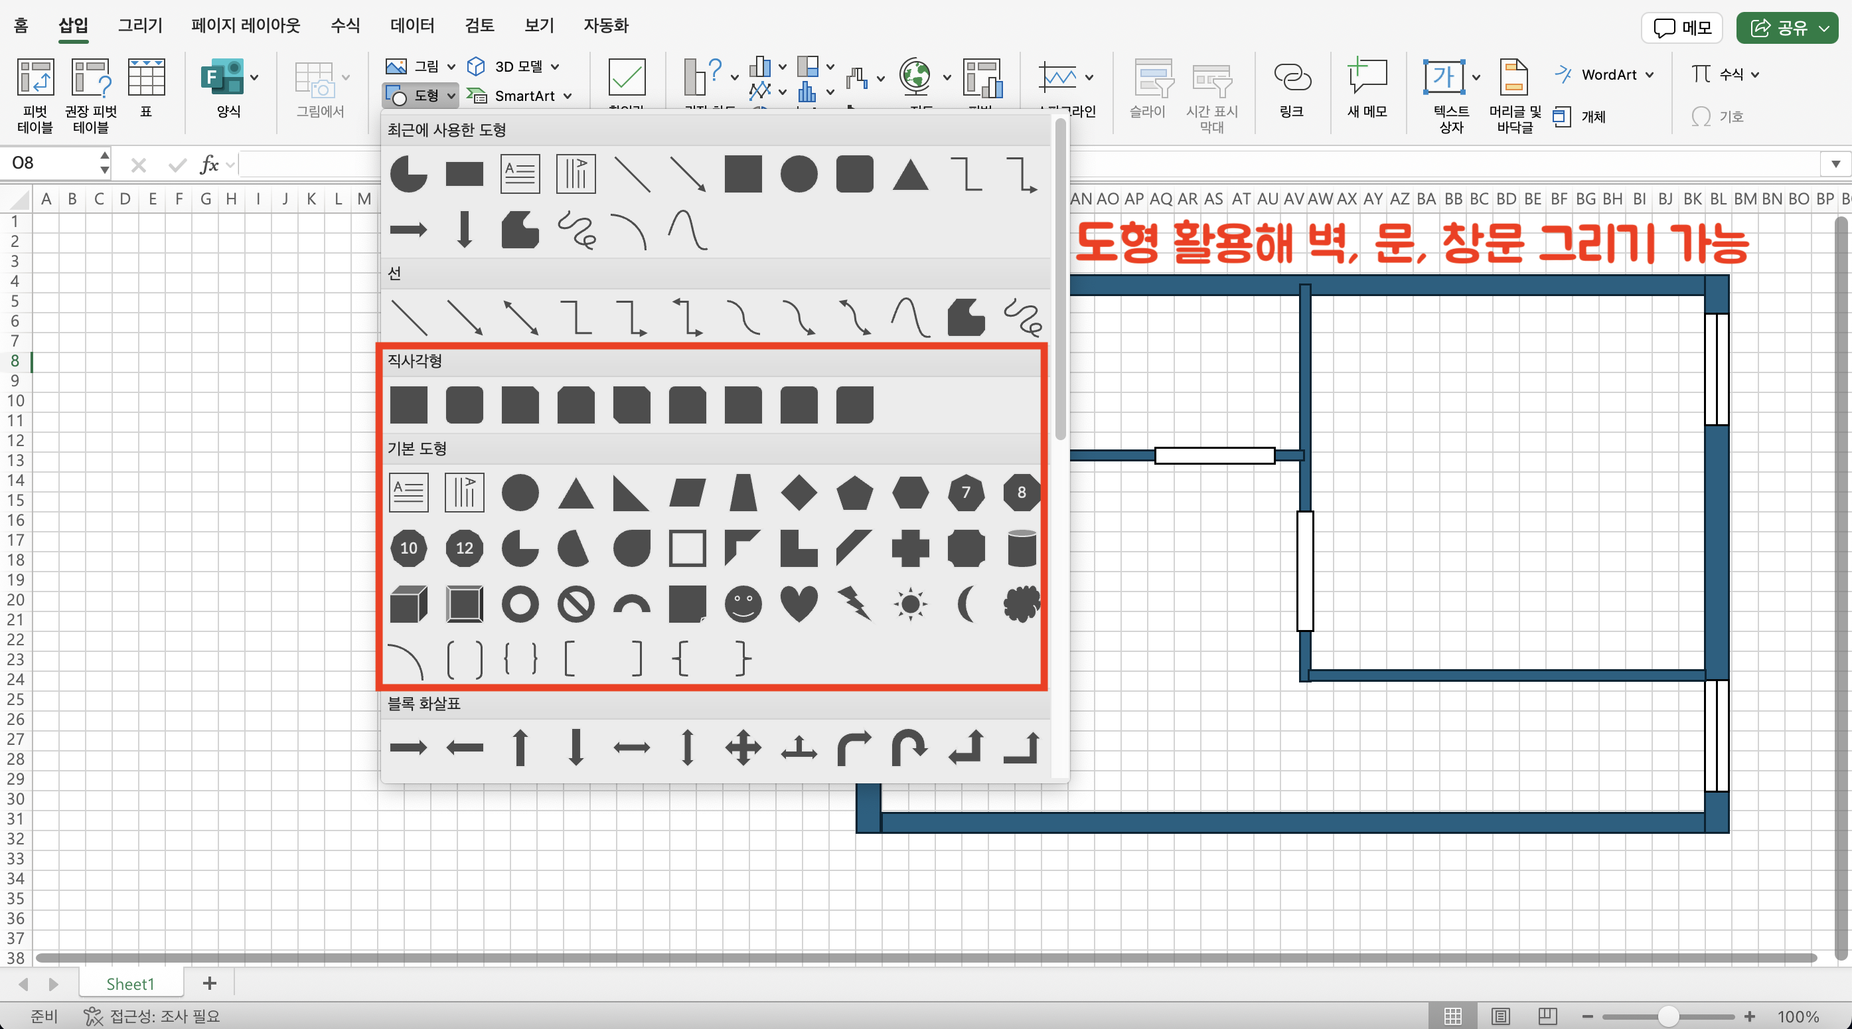Choose the elbow arrow connector in 선
The image size is (1852, 1029).
(x=632, y=318)
